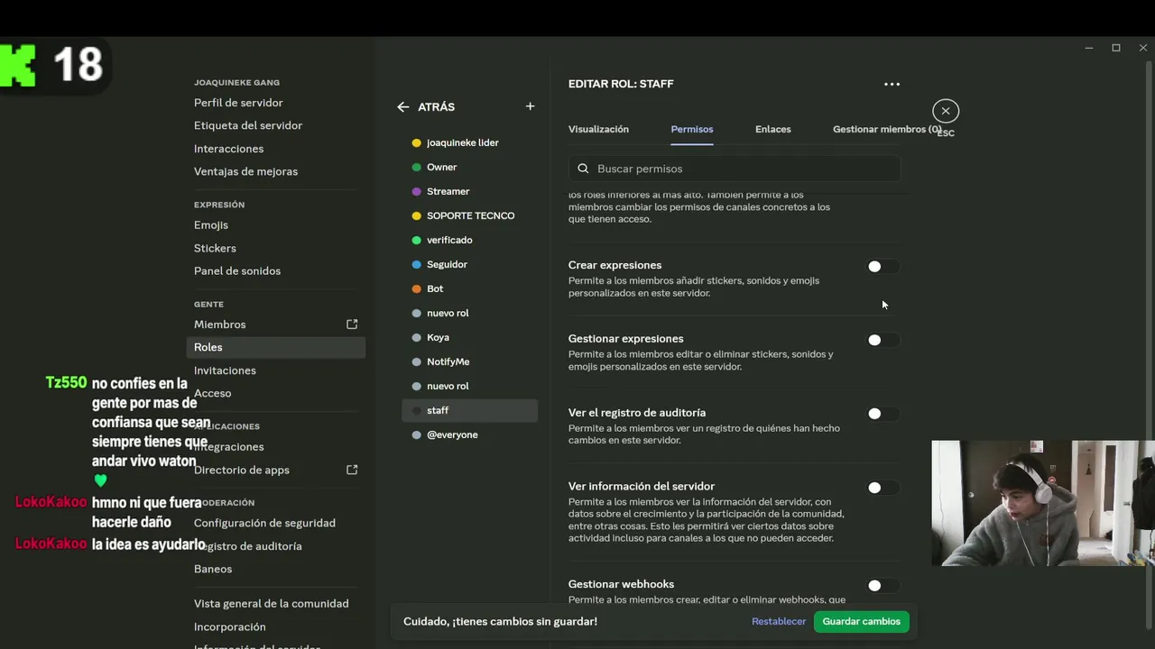Click the search magnifier icon in Buscar permisos
This screenshot has width=1155, height=649.
click(x=583, y=169)
